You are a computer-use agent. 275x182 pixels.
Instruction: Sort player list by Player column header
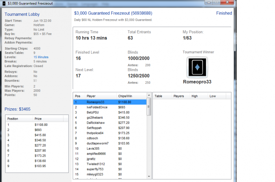pos(101,96)
